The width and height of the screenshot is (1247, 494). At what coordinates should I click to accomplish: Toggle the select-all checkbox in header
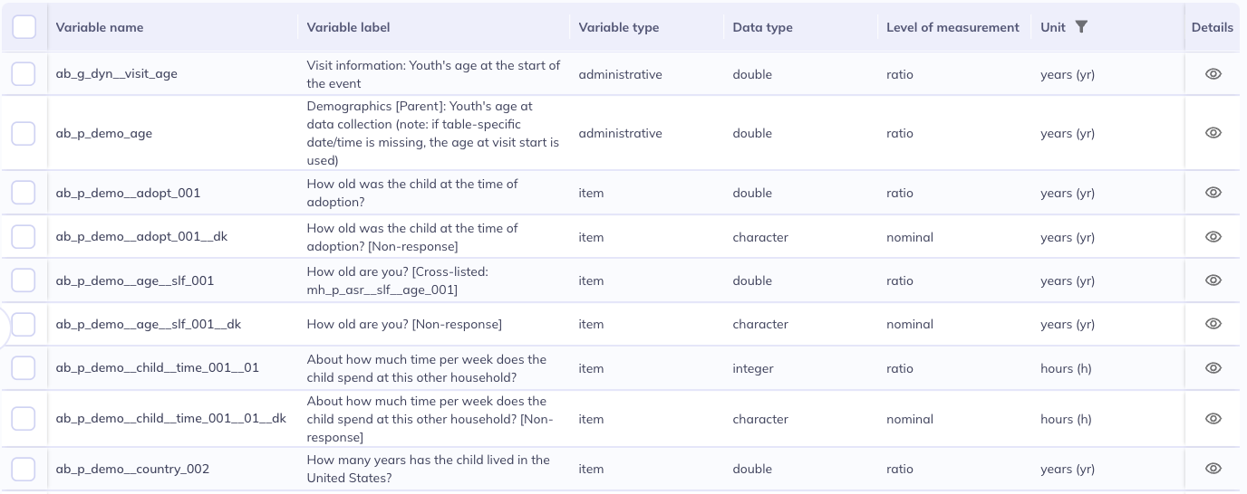[24, 27]
